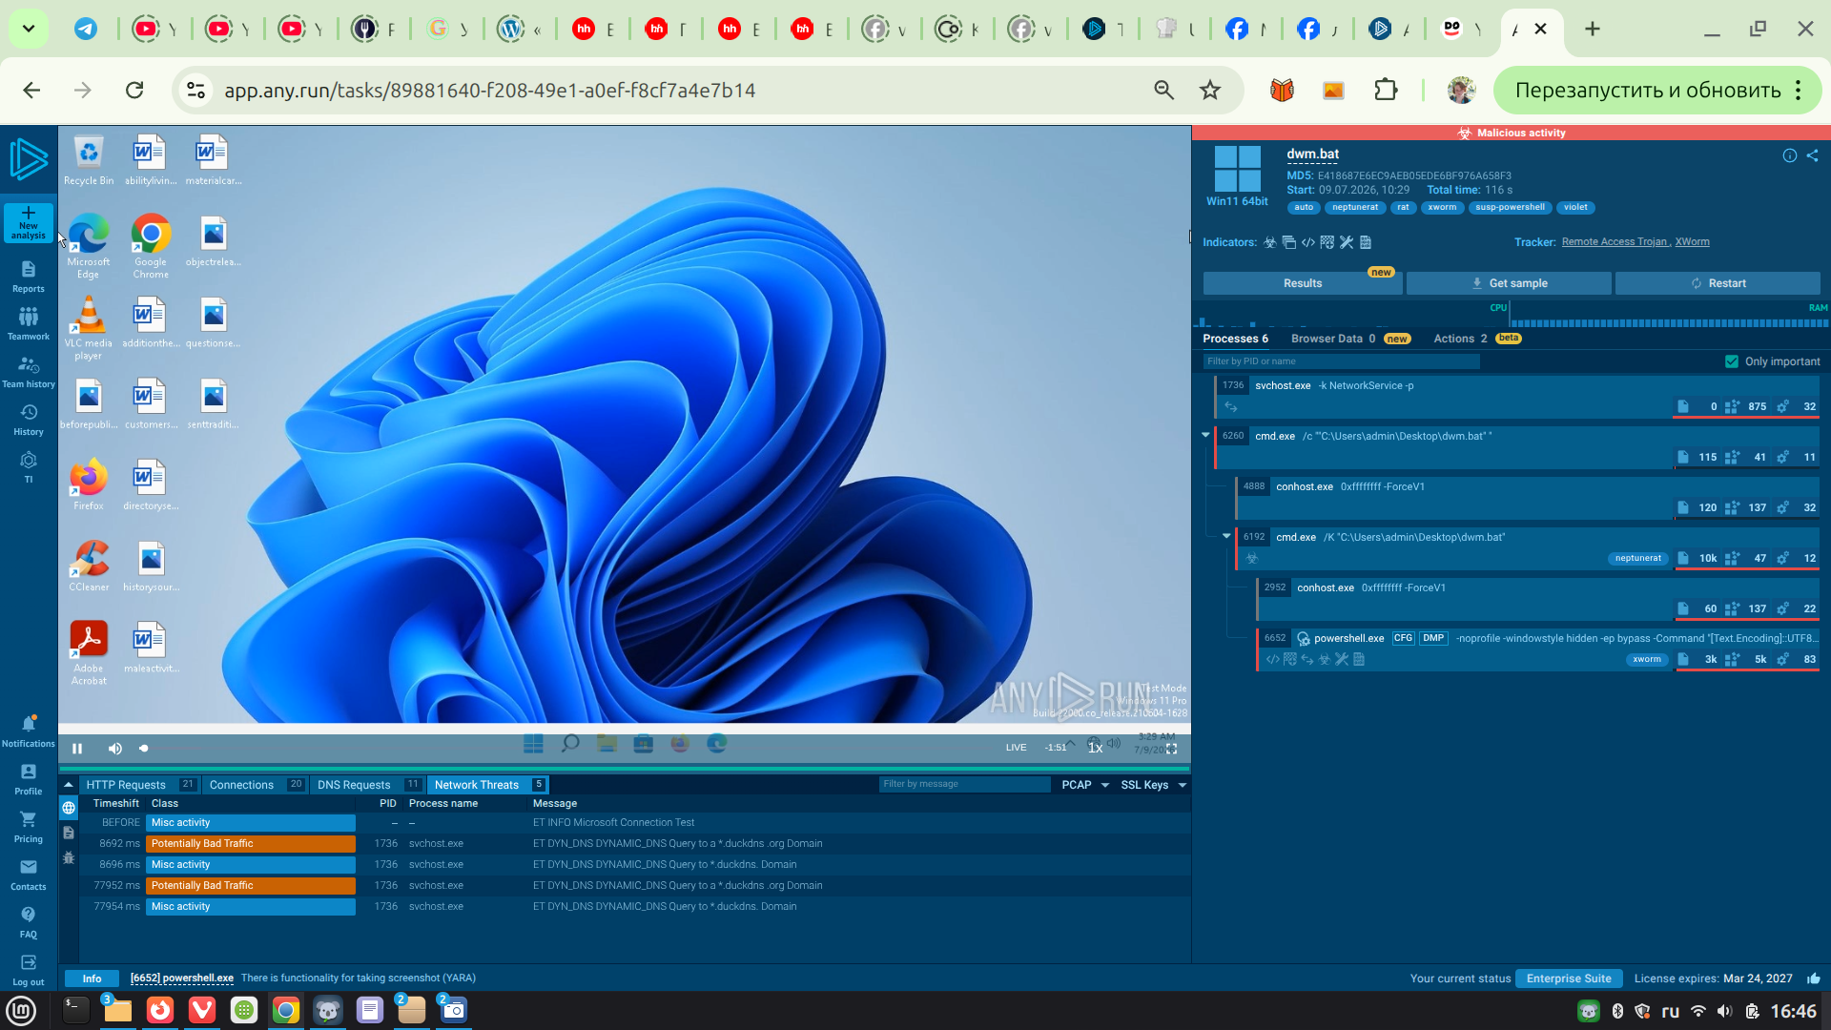1831x1030 pixels.
Task: Click the code brackets indicator icon
Action: click(1308, 242)
